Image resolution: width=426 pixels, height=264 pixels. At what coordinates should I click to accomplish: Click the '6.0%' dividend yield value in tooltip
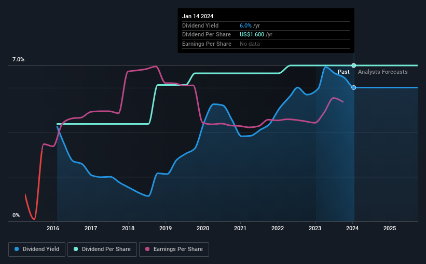coord(245,25)
